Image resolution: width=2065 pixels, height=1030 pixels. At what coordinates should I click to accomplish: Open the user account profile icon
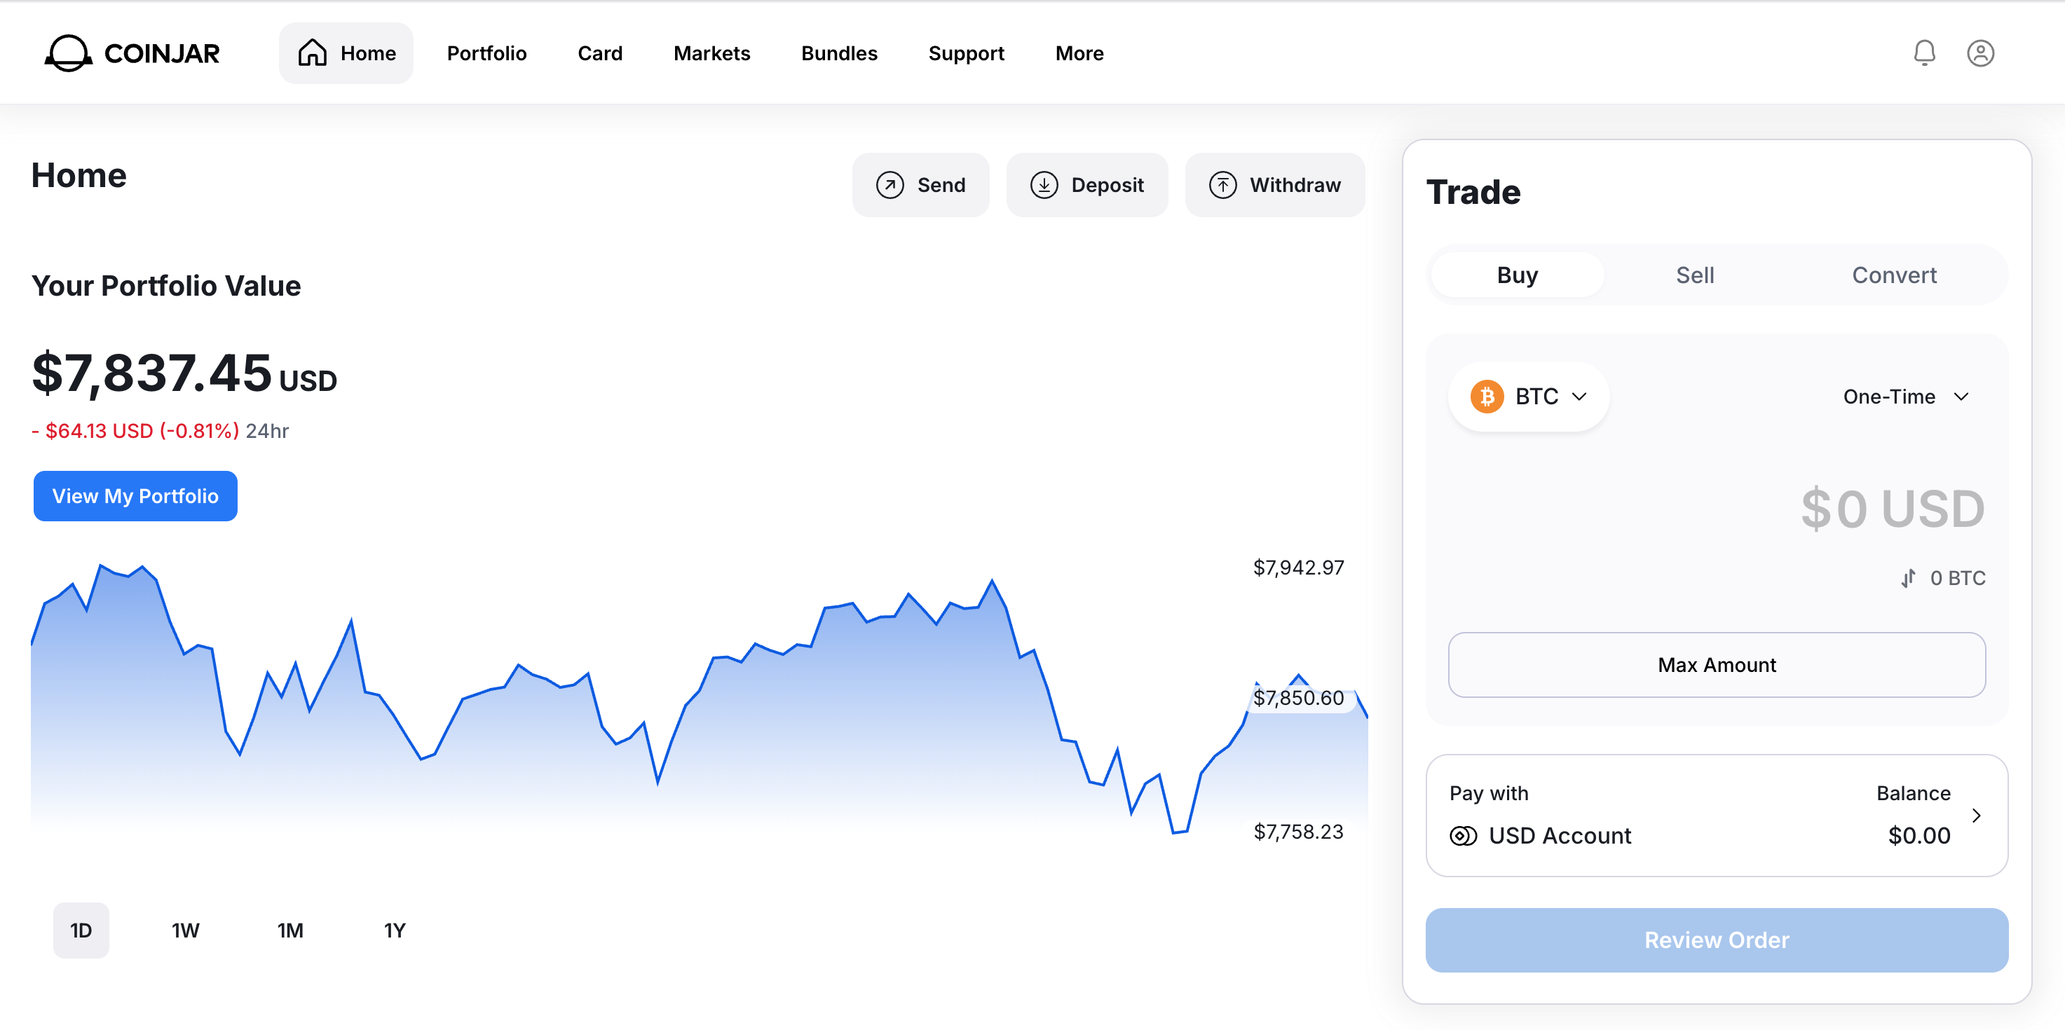[1980, 53]
